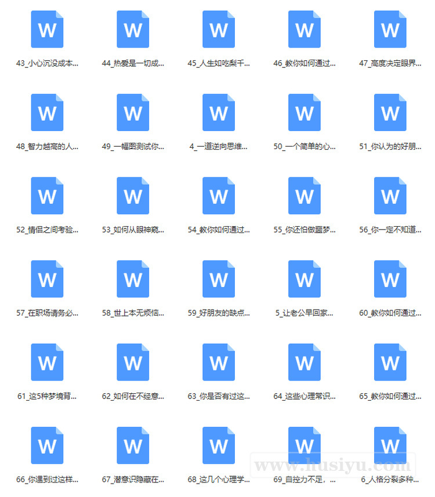This screenshot has width=435, height=497.
Task: Select file icon 69_自控力不足
Action: pos(304,445)
